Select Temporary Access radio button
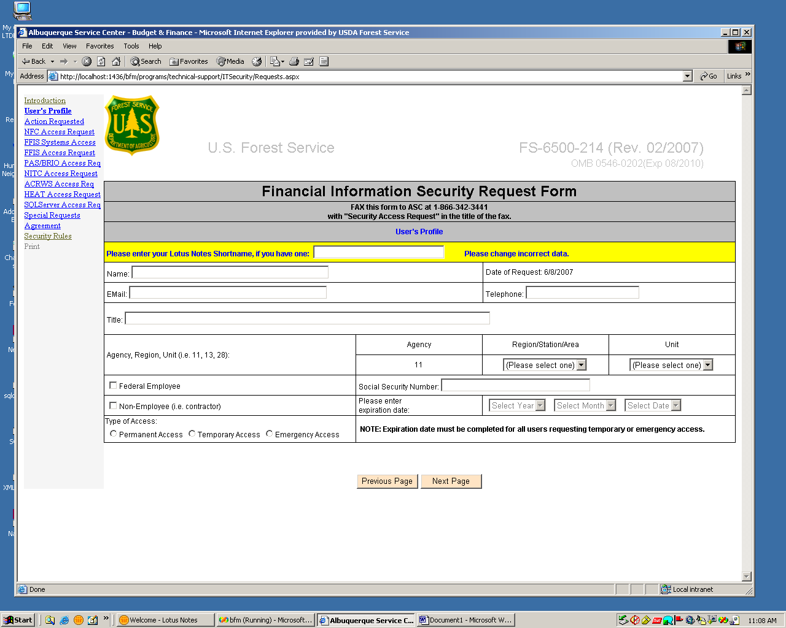 [x=192, y=434]
